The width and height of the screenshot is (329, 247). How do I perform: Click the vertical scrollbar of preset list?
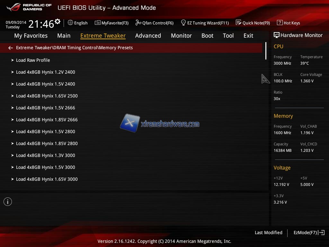[x=266, y=51]
